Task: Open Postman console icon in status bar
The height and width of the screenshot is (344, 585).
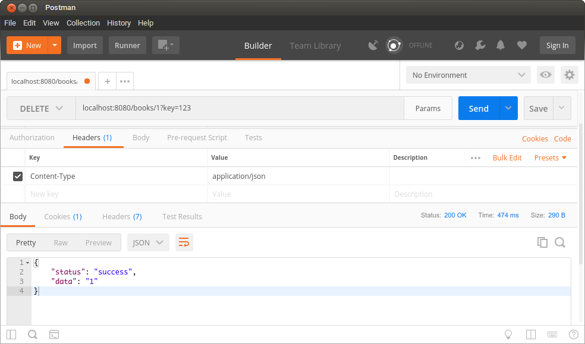Action: [x=54, y=334]
